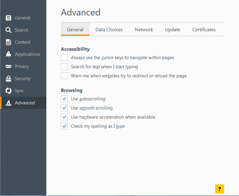The width and height of the screenshot is (239, 196).
Task: Click 'Use hardware acceleration when available' label
Action: click(113, 117)
